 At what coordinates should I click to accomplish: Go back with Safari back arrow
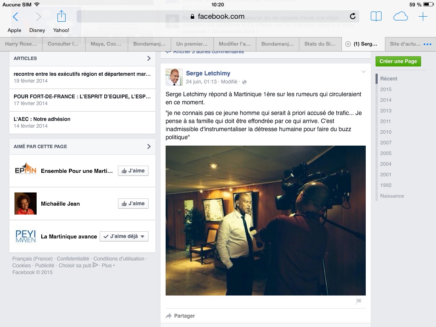coord(16,17)
